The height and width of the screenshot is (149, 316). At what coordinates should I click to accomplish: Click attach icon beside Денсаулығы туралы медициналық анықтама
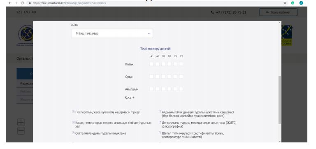[x=160, y=122]
